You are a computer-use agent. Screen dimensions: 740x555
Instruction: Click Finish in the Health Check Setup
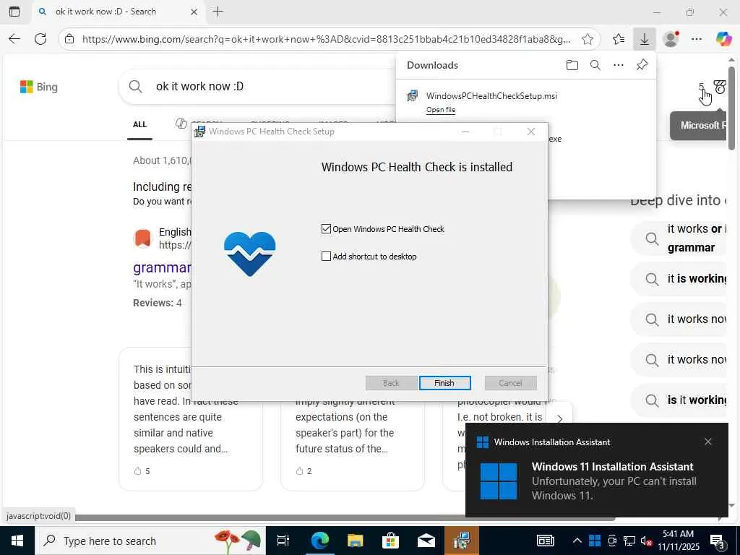point(444,383)
